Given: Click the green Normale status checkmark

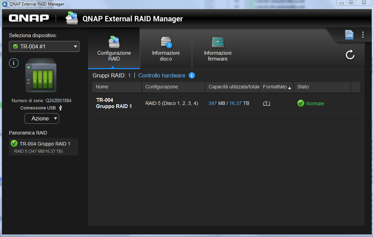Looking at the screenshot, I should coord(301,103).
